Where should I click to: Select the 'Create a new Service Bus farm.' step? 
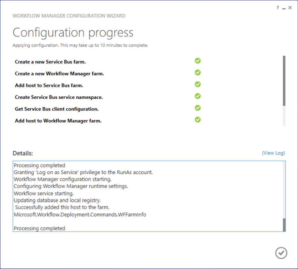[50, 62]
